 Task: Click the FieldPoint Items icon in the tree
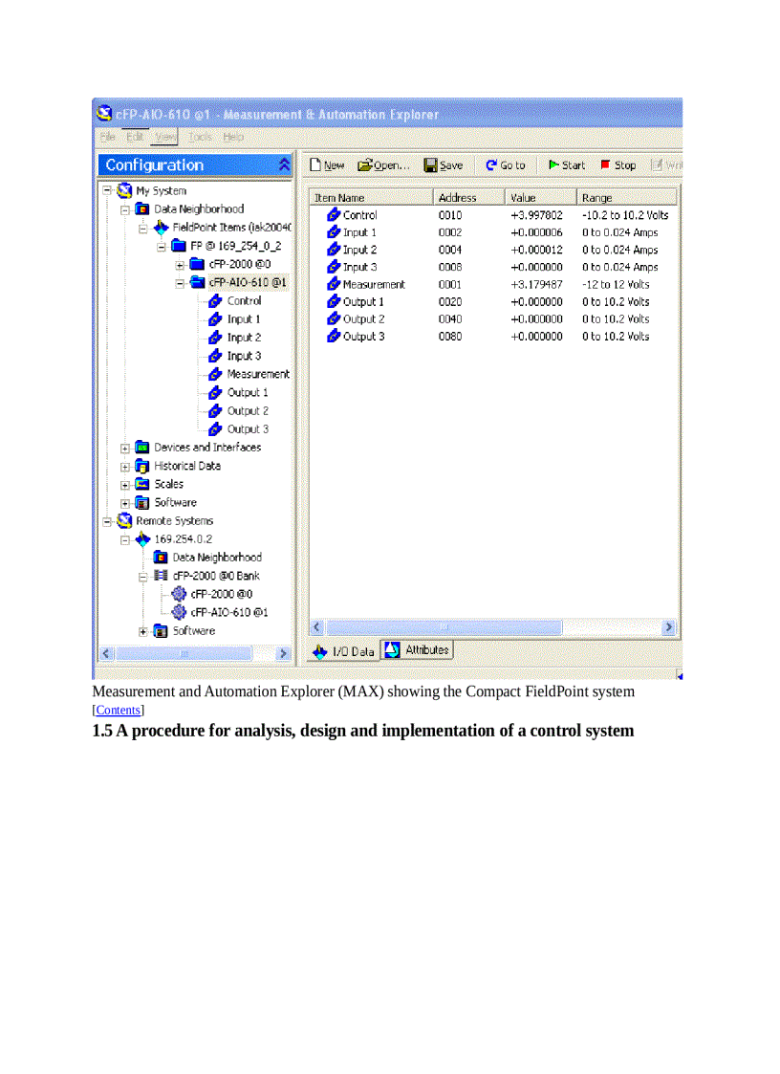[162, 228]
